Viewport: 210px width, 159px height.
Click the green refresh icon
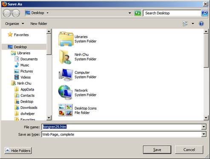138,13
